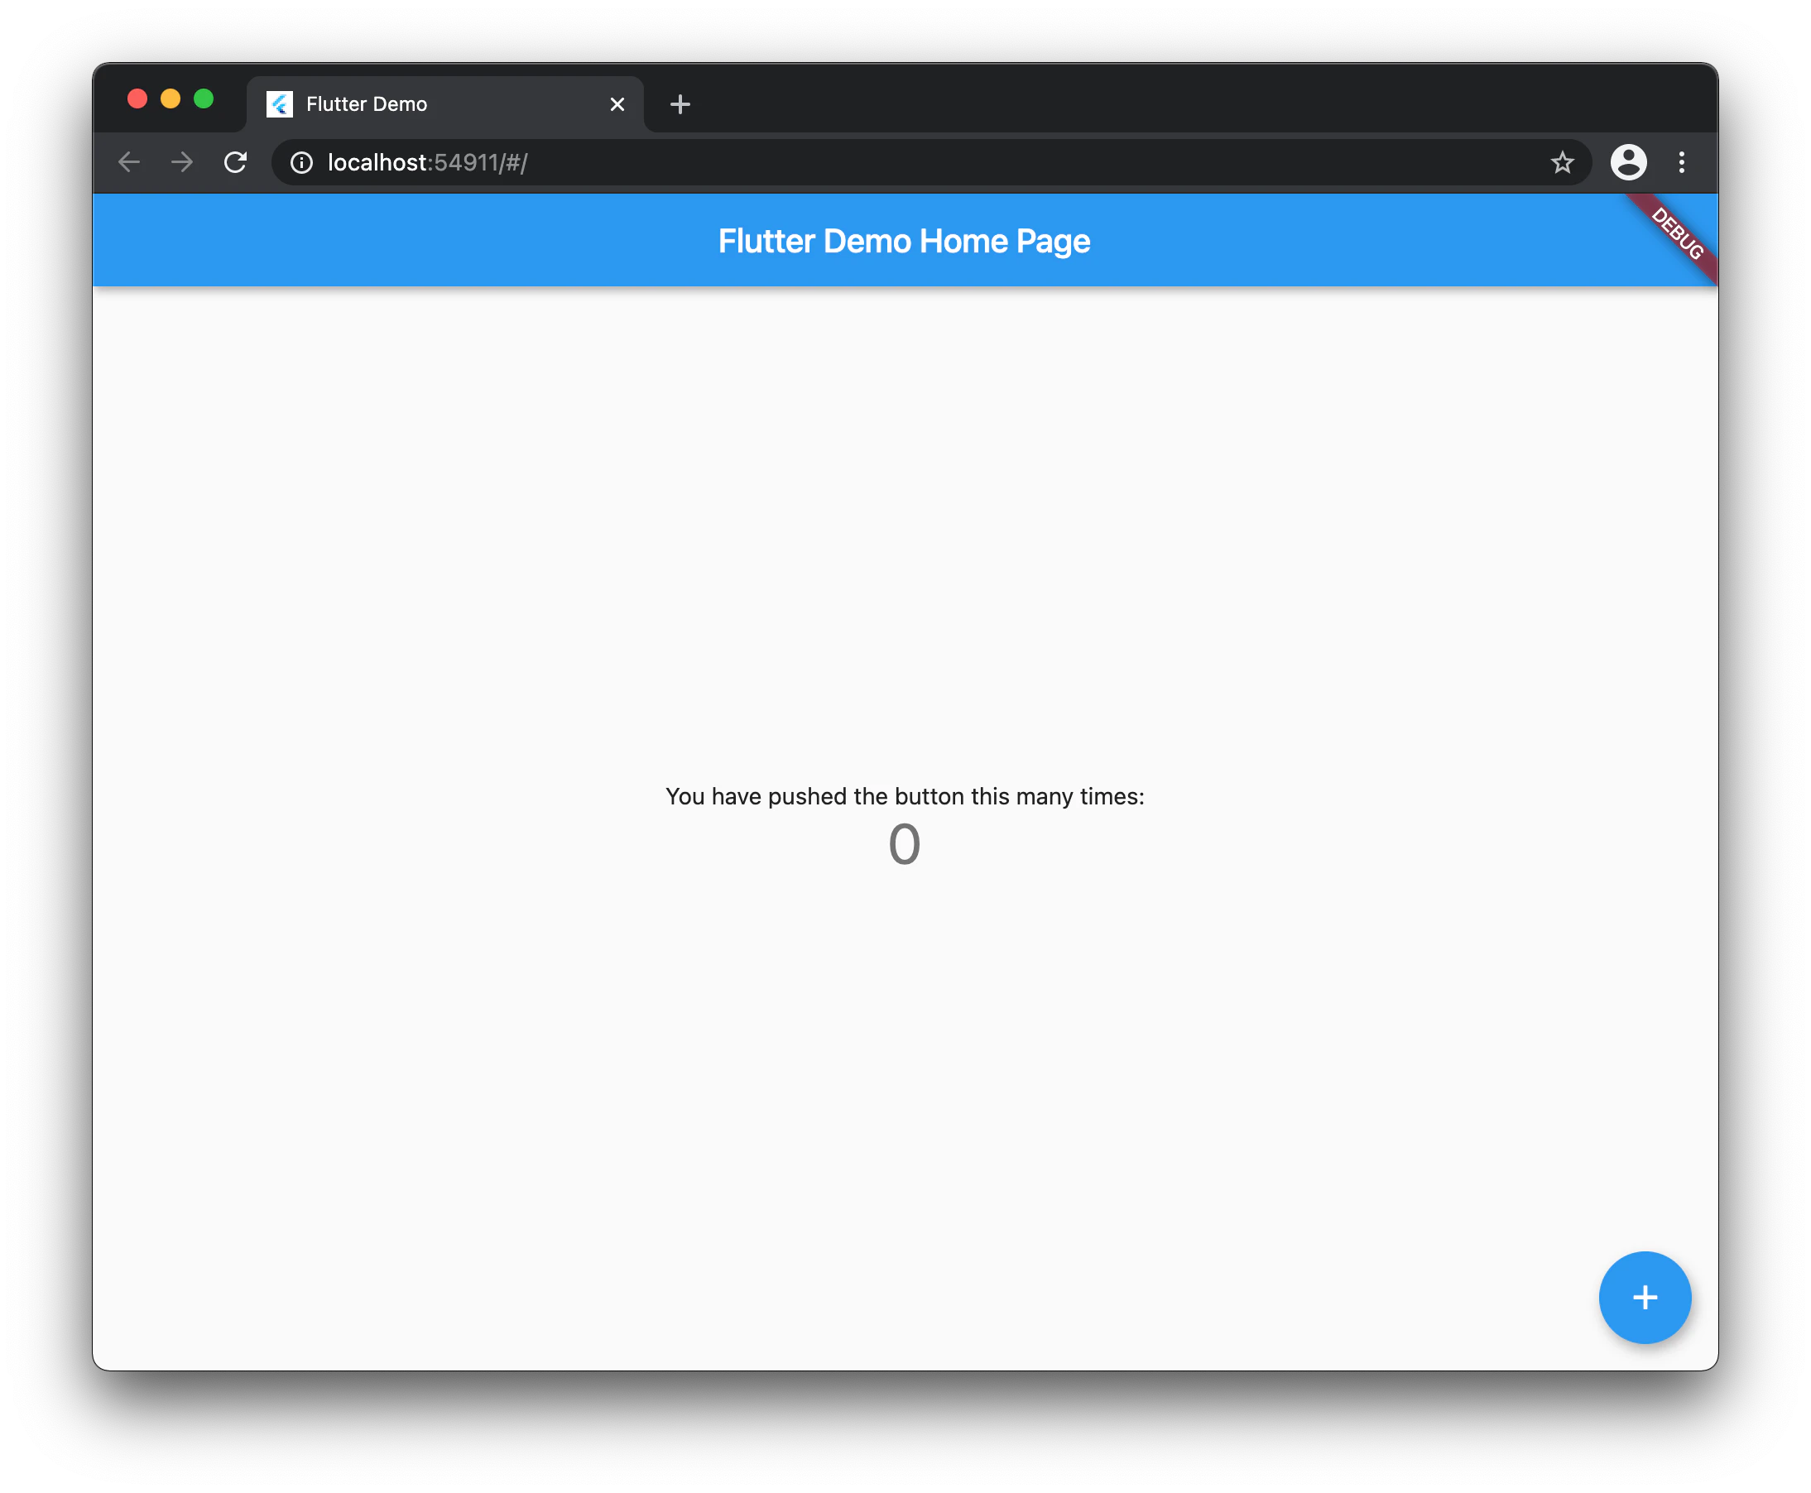
Task: Open a new tab with plus button
Action: click(680, 104)
